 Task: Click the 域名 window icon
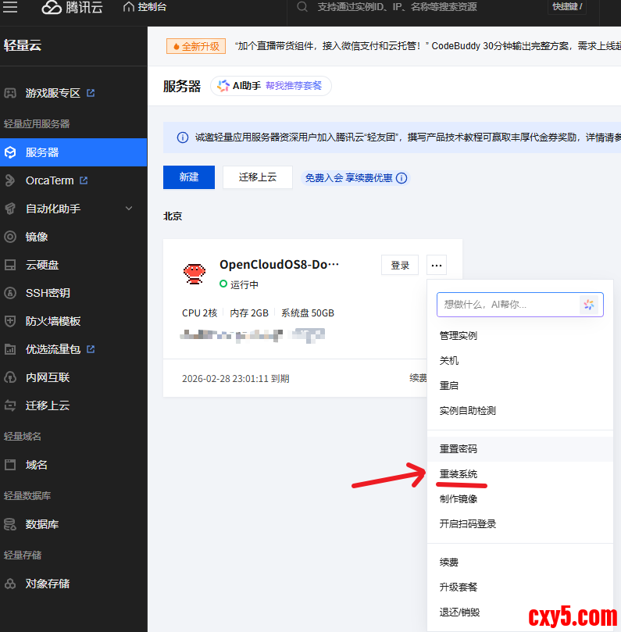tap(10, 465)
